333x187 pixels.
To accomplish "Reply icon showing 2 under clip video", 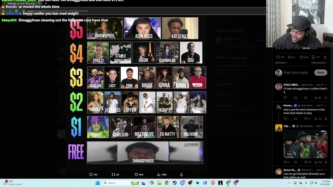I will 285,162.
